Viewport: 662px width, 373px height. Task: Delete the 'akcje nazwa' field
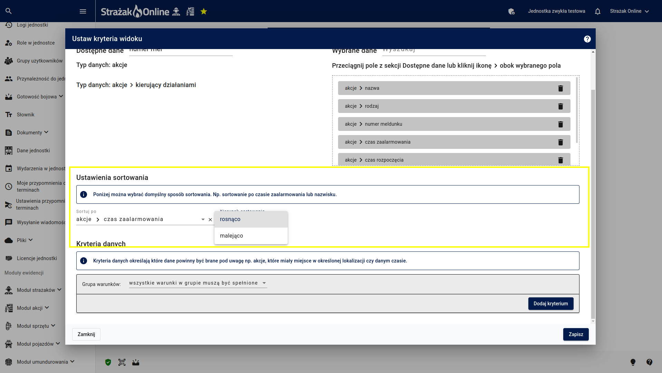coord(560,88)
